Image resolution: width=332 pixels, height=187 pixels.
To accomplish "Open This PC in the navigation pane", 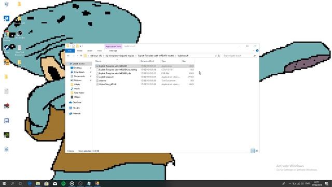I will pyautogui.click(x=76, y=108).
